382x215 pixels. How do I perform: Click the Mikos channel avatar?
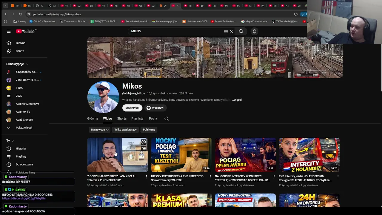click(103, 97)
